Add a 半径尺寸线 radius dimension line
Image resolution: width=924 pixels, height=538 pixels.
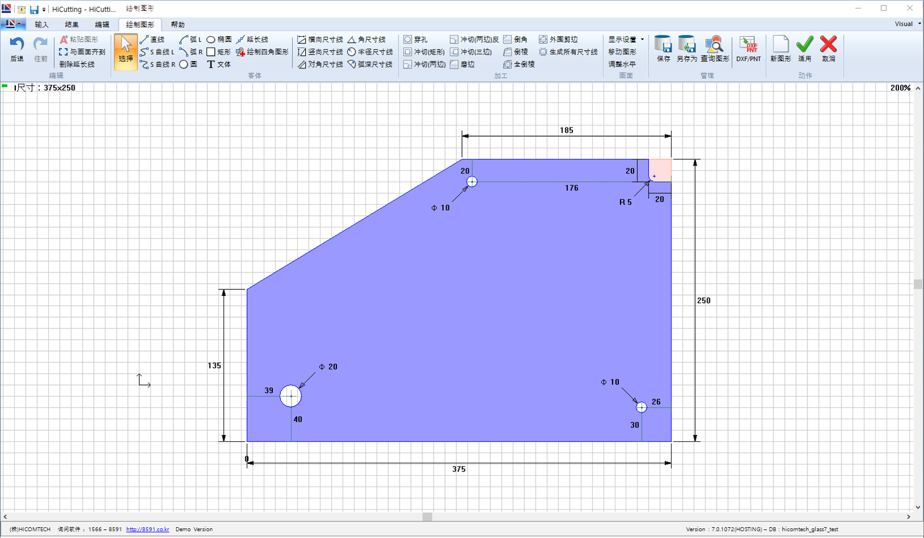(x=370, y=52)
